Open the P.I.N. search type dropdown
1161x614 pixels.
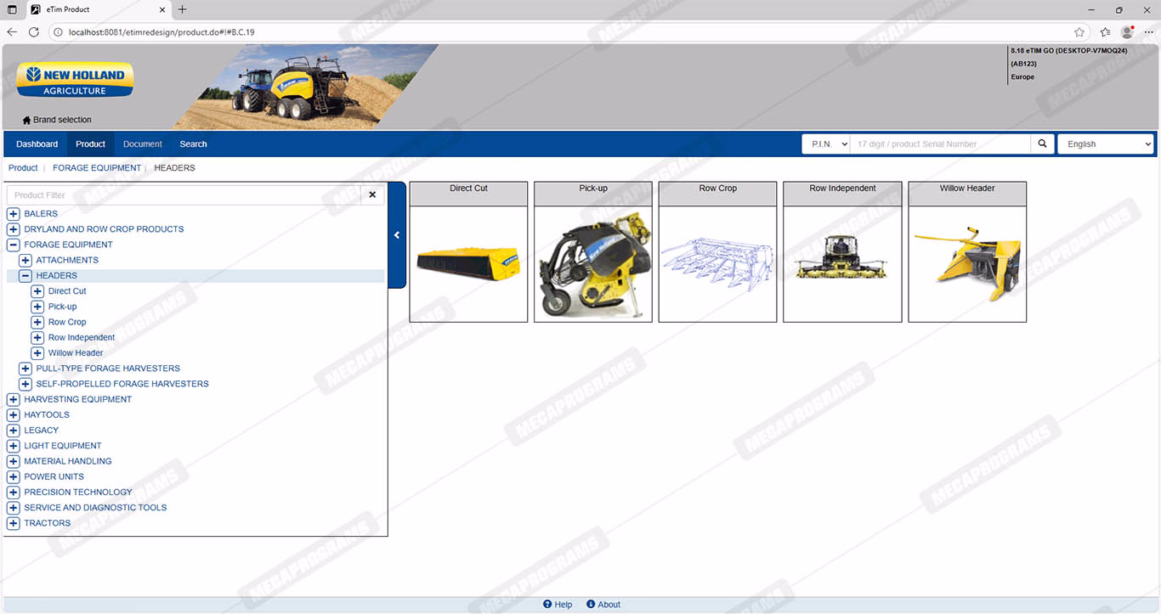click(826, 144)
